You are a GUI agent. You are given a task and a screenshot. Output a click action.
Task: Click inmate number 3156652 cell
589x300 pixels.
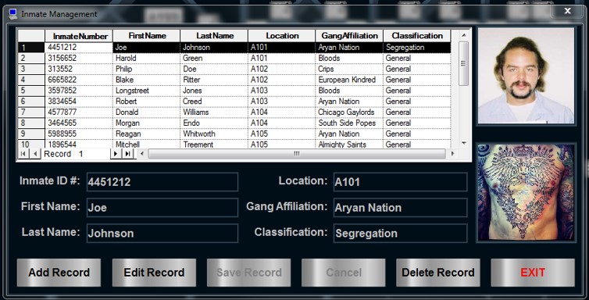pos(79,58)
